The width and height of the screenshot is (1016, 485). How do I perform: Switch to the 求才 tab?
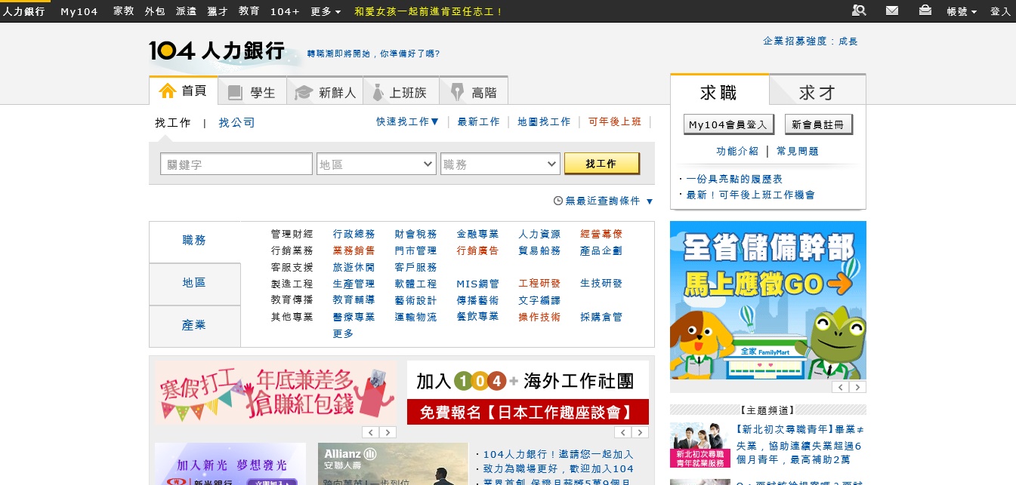click(817, 91)
